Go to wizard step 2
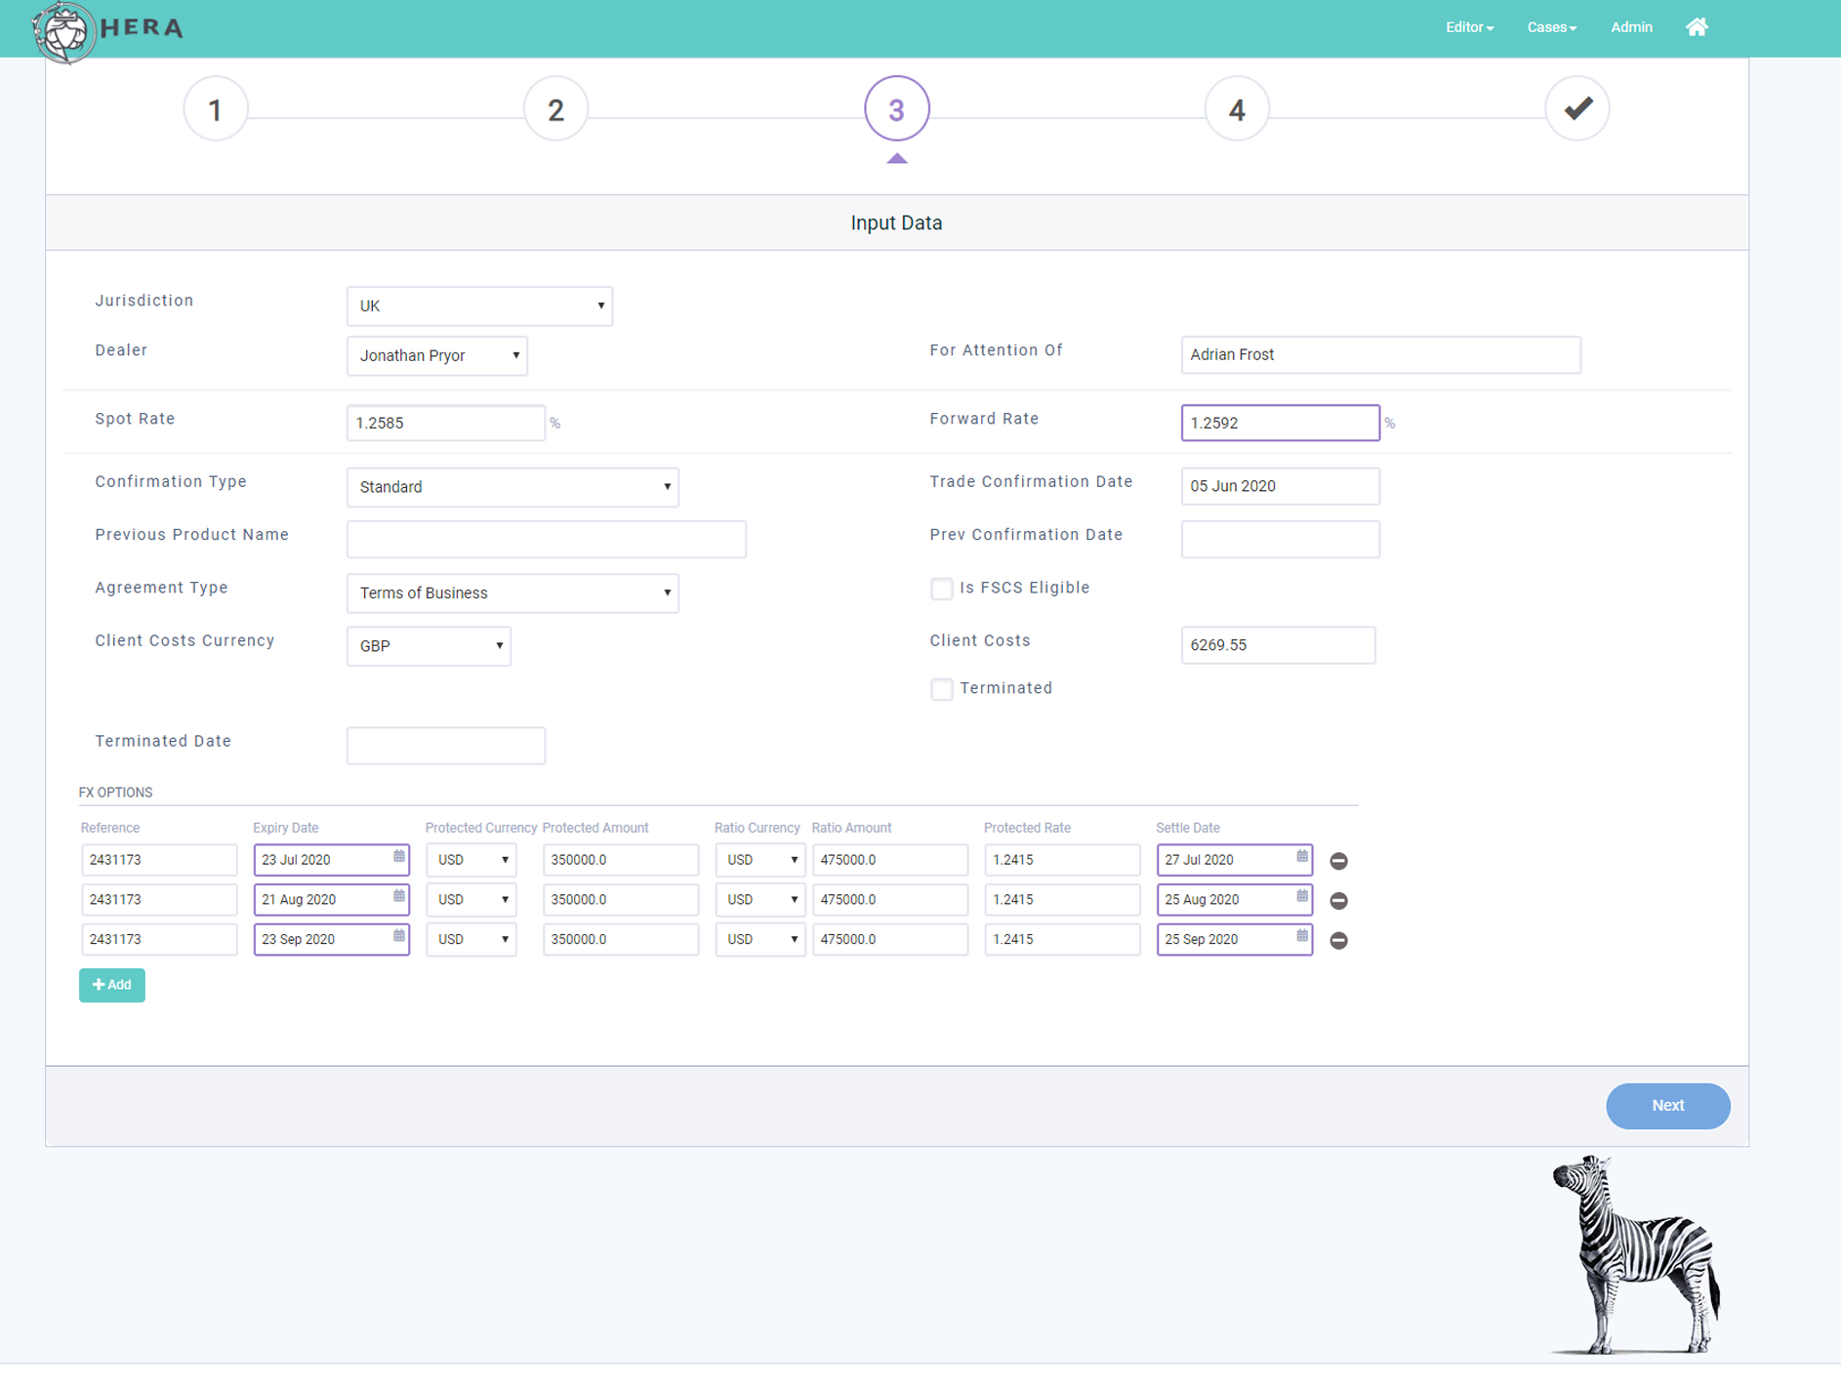 (x=555, y=109)
